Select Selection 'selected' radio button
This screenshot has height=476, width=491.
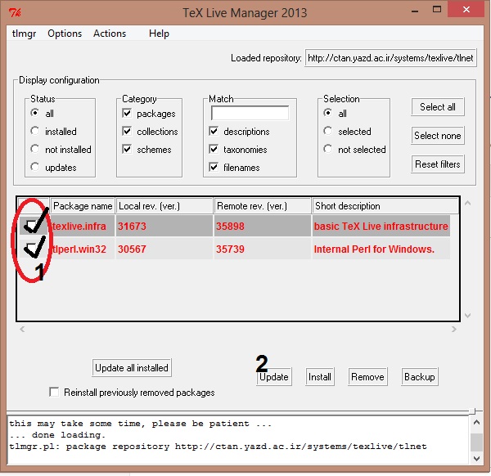328,131
